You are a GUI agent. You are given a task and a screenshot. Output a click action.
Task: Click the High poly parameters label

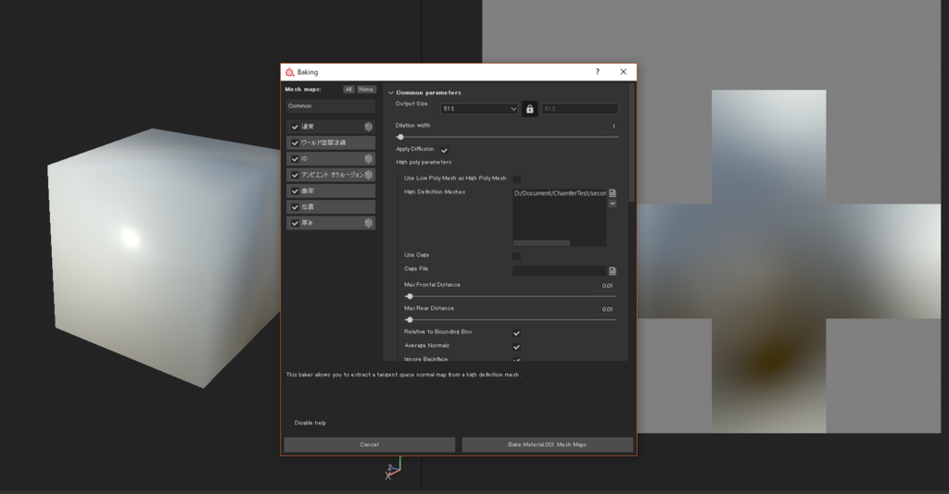424,163
